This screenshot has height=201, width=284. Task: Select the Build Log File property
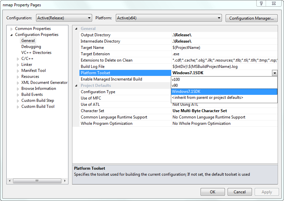[x=125, y=67]
